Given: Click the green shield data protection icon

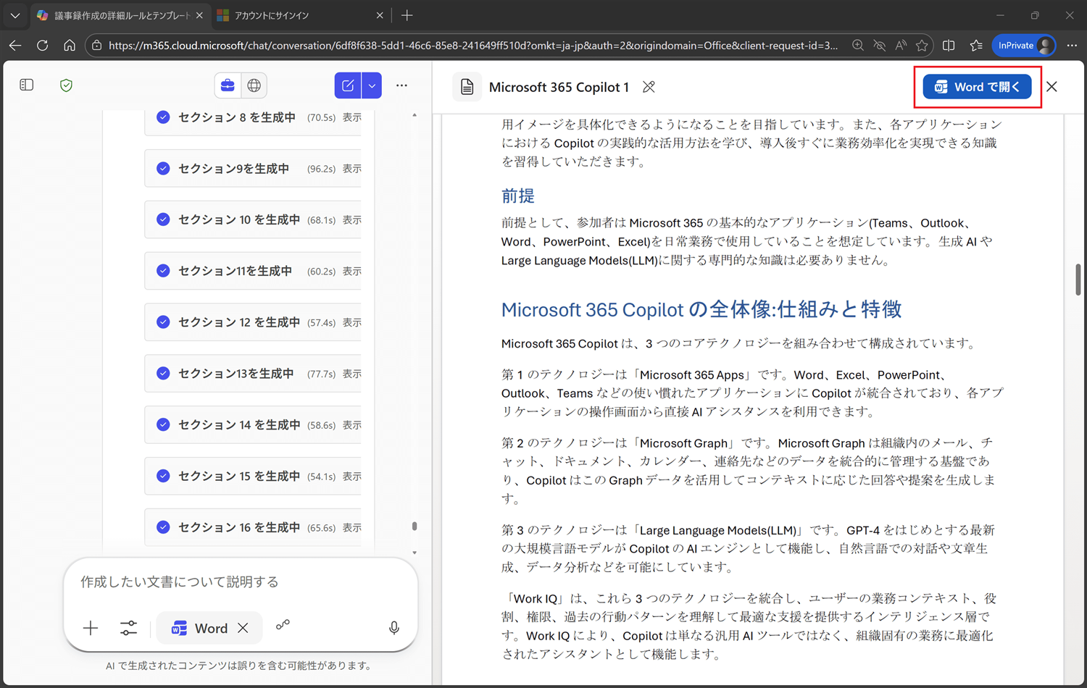Looking at the screenshot, I should 65,85.
